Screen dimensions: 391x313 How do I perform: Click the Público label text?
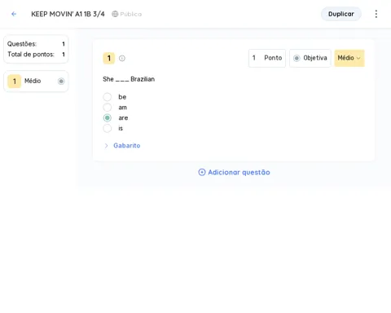(x=131, y=14)
